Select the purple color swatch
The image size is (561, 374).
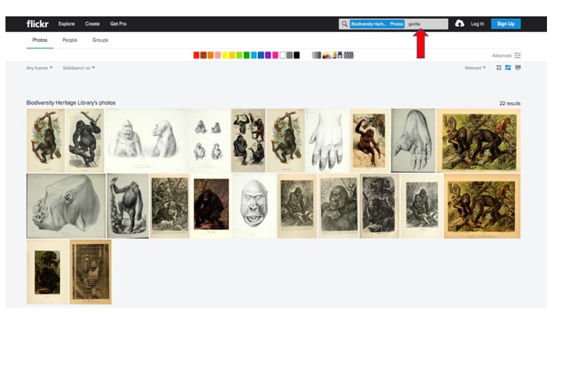pos(268,55)
